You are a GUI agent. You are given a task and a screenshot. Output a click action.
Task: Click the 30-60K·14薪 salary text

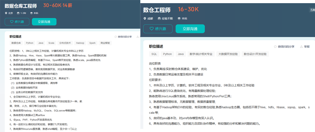(x=58, y=6)
